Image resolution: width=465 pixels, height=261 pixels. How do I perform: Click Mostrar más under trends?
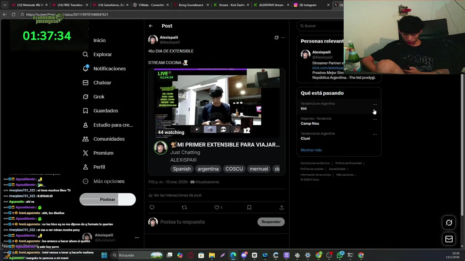click(x=311, y=150)
